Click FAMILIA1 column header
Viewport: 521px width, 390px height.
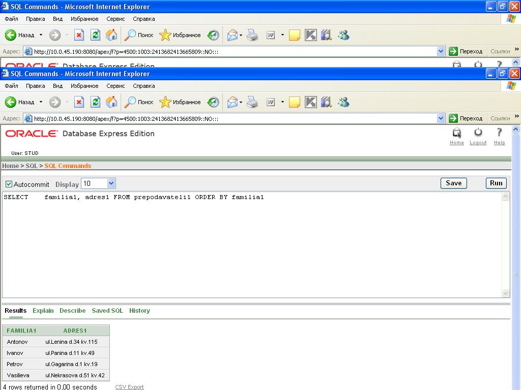pyautogui.click(x=21, y=331)
